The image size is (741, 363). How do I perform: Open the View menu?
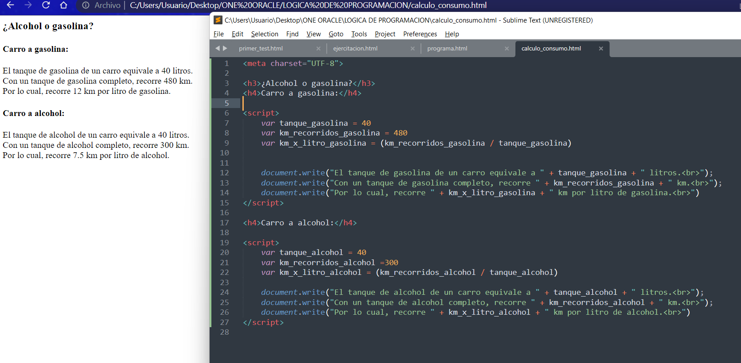[313, 34]
